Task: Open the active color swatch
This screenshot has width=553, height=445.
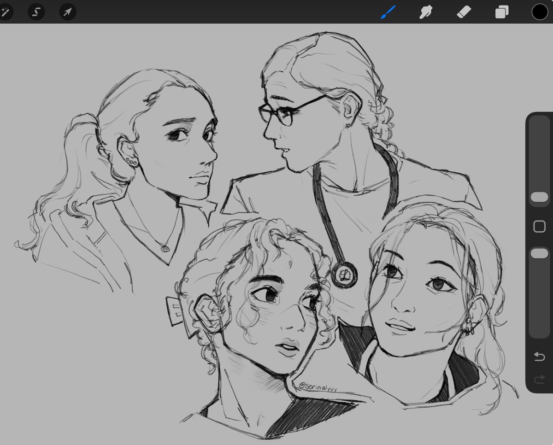Action: pyautogui.click(x=540, y=12)
